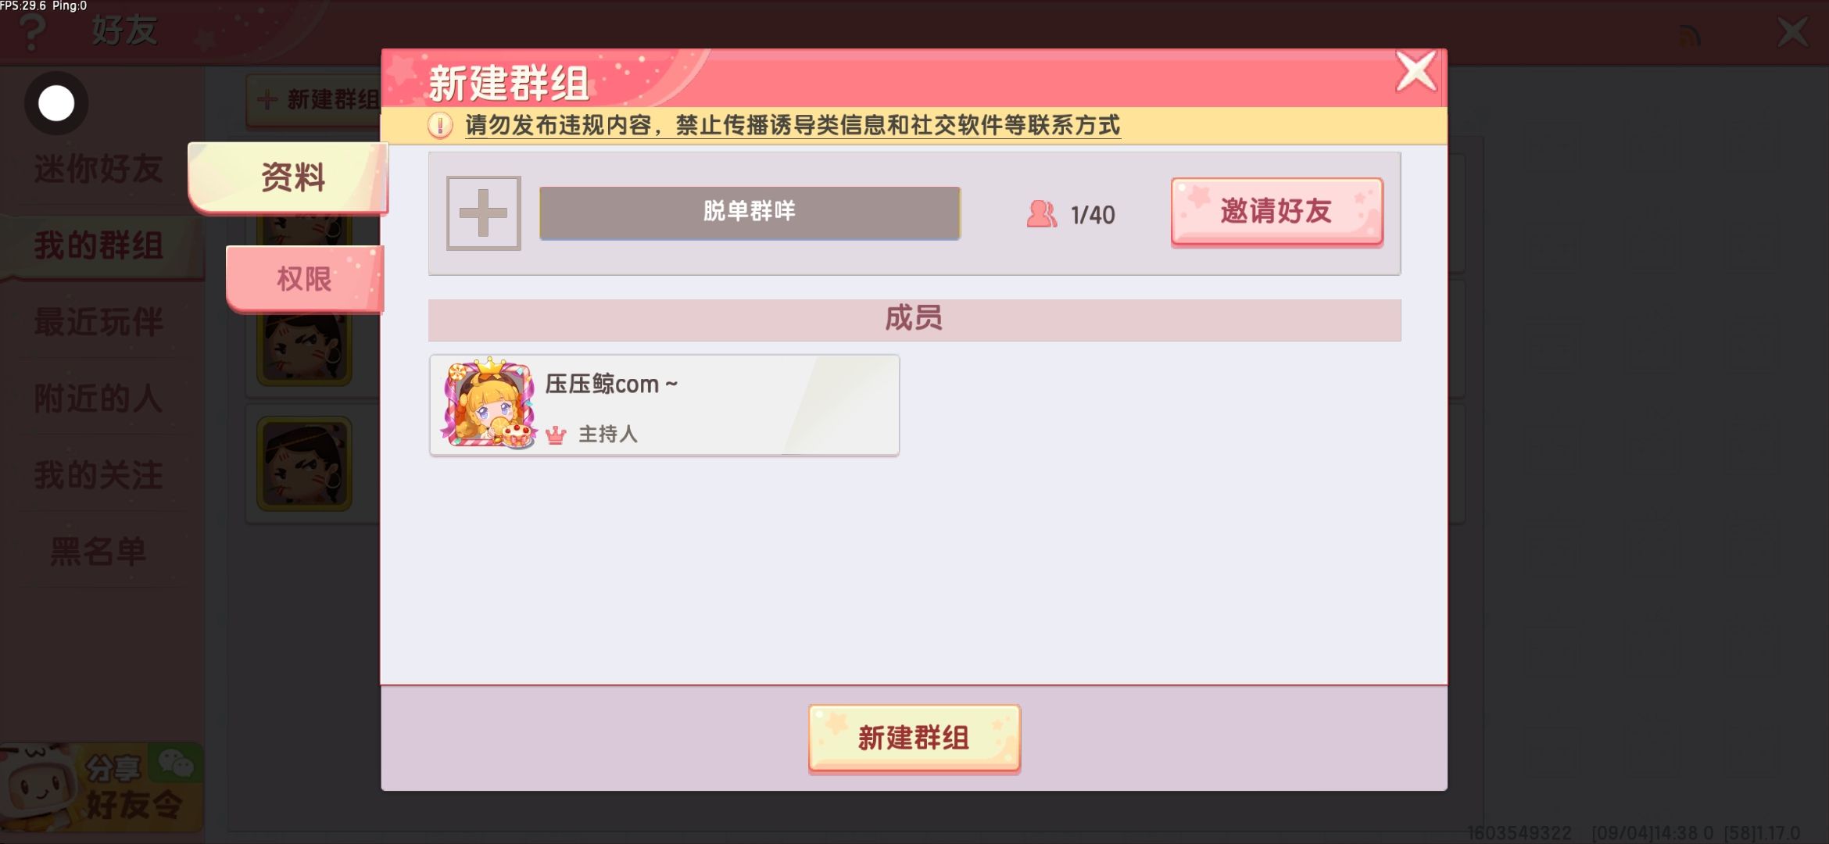Open the 迷你好友 sidebar item
Image resolution: width=1829 pixels, height=844 pixels.
point(98,169)
